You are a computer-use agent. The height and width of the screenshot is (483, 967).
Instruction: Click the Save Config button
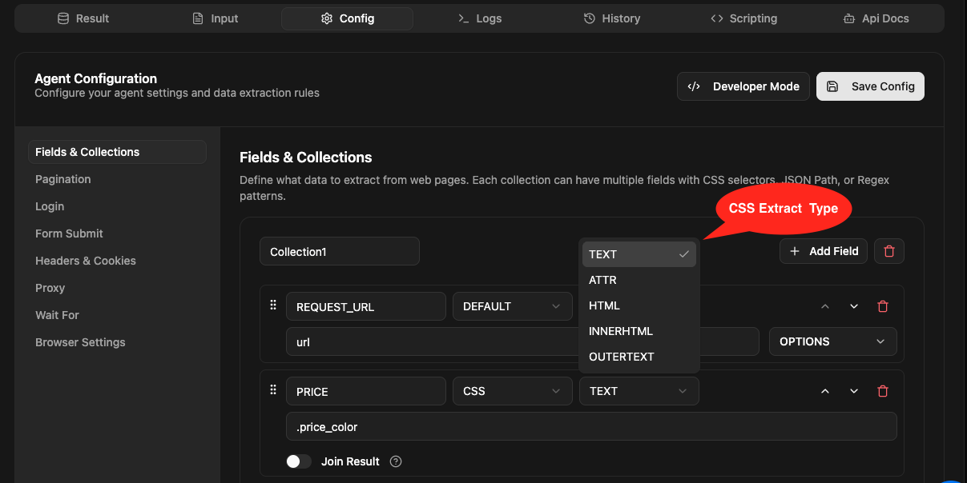click(870, 86)
